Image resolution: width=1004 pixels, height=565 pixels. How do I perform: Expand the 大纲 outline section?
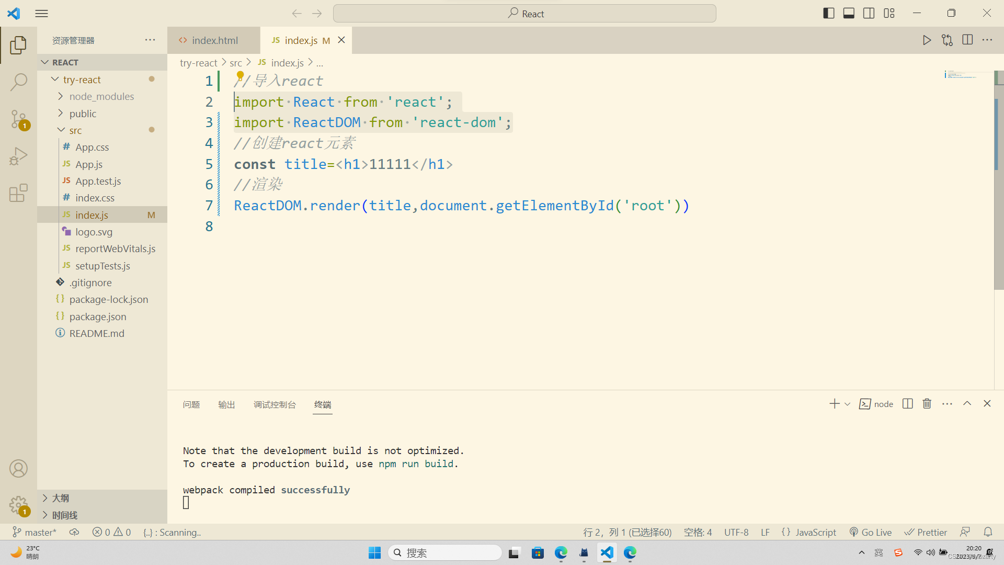[x=102, y=498]
